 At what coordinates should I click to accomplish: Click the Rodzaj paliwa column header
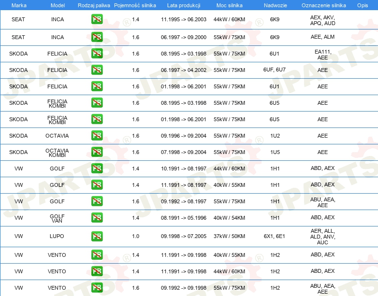pyautogui.click(x=94, y=5)
